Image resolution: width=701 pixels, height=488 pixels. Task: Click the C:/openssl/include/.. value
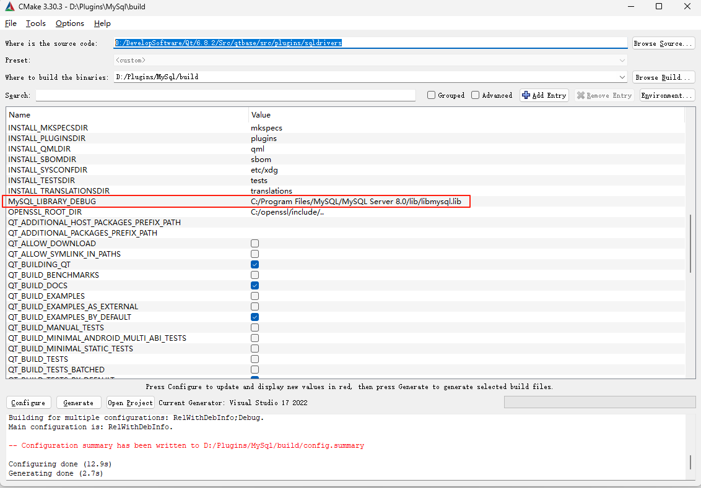point(287,212)
